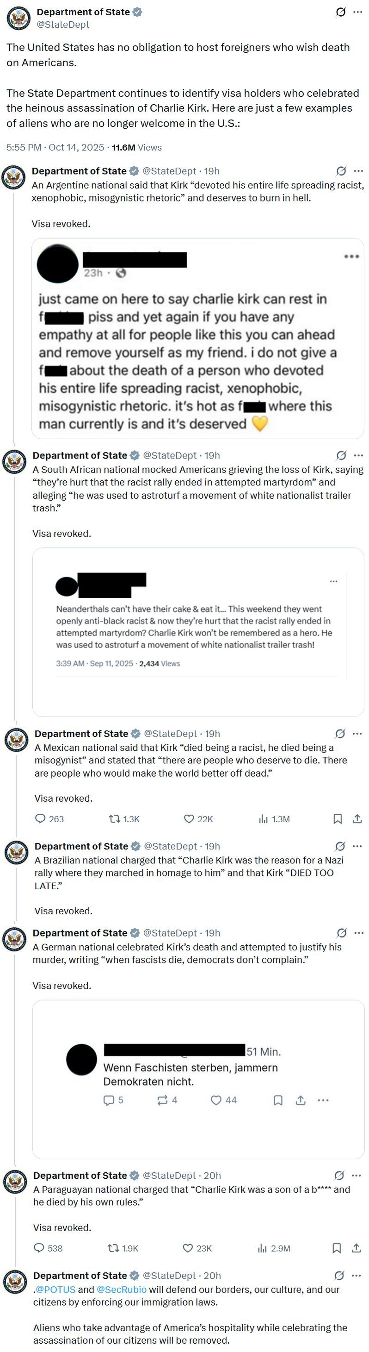Share the Mexican national post
Viewport: 369px width, 1352px height.
pos(357,819)
